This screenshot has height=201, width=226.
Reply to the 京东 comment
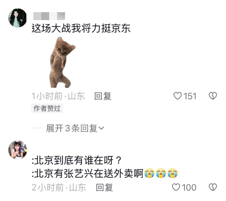pyautogui.click(x=103, y=96)
